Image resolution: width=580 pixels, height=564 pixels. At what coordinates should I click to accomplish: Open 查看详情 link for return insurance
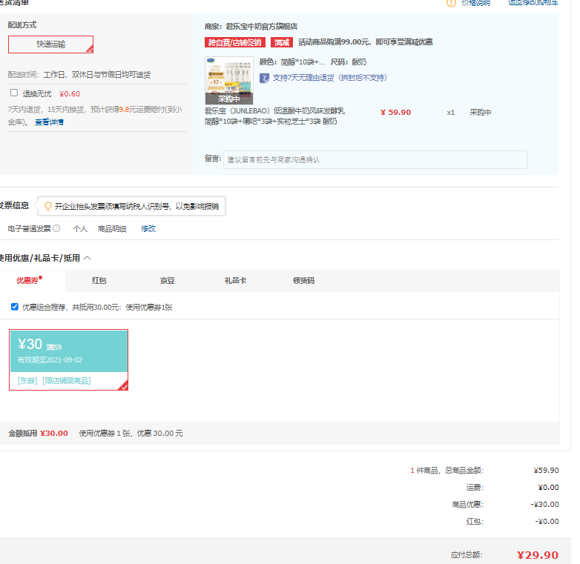point(49,122)
